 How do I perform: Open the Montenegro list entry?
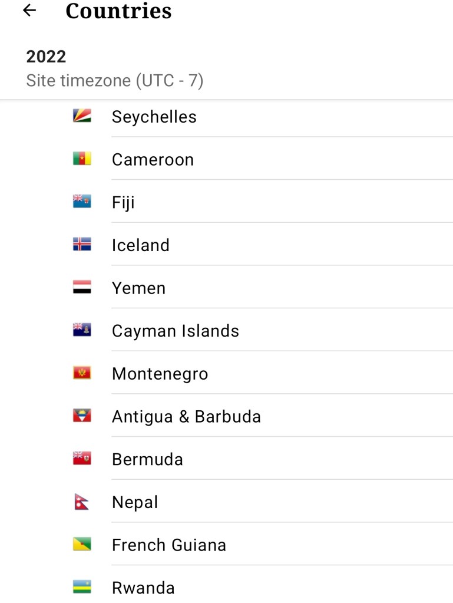tap(160, 374)
